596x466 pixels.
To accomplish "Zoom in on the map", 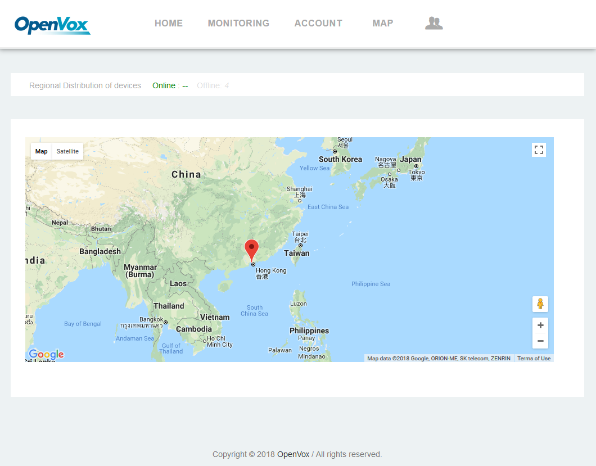I will pyautogui.click(x=540, y=325).
